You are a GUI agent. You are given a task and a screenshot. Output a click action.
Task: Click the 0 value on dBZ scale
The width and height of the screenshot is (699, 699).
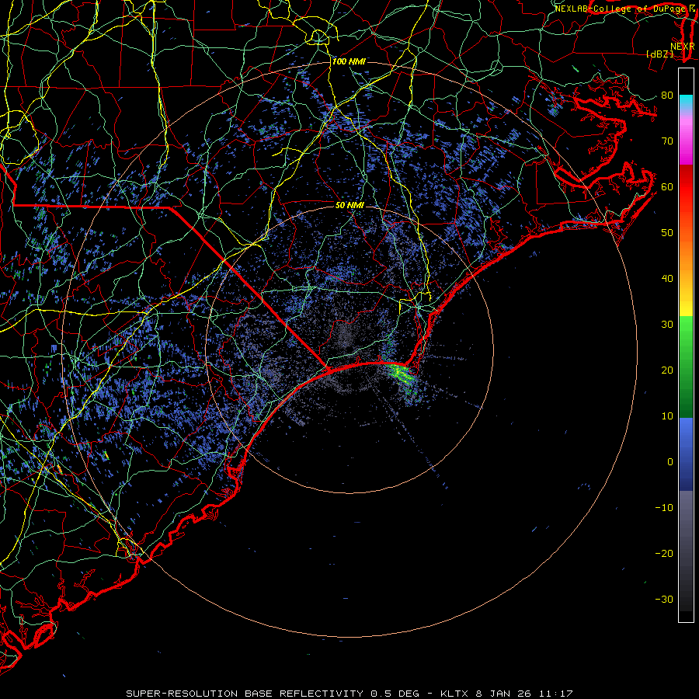tap(670, 462)
